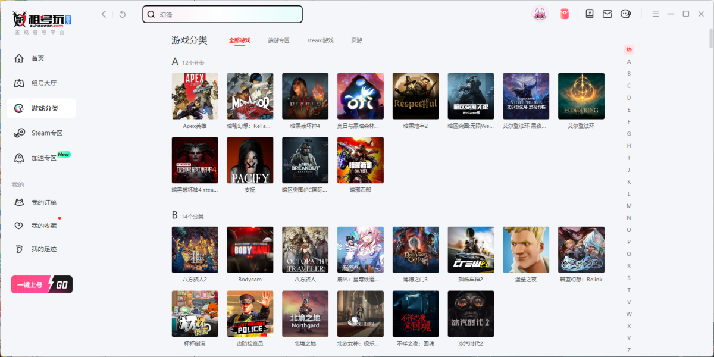Switch to the 页游 tab

pos(356,40)
